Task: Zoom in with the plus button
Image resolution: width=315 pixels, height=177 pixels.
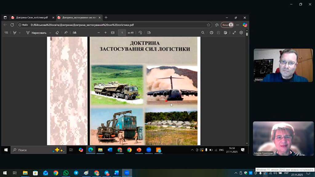Action: [x=106, y=33]
